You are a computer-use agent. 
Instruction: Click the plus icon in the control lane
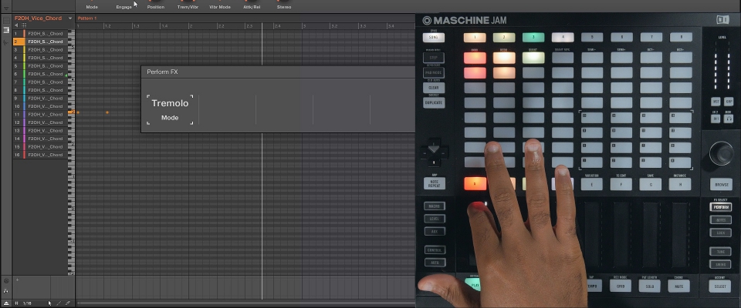point(18,280)
